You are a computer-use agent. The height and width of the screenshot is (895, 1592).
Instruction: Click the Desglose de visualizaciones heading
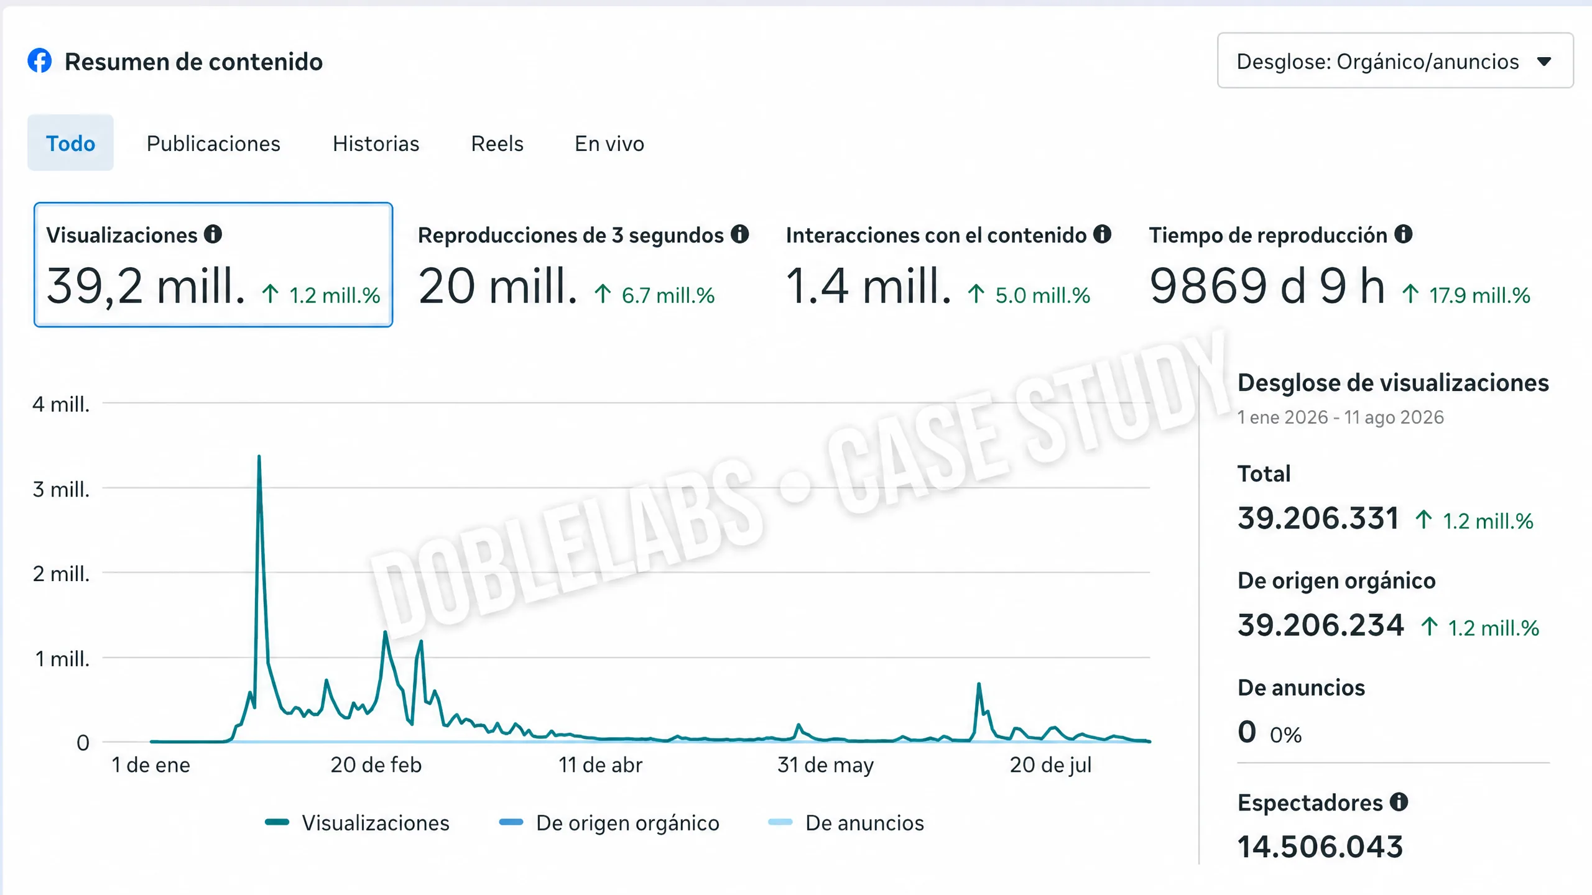point(1393,383)
